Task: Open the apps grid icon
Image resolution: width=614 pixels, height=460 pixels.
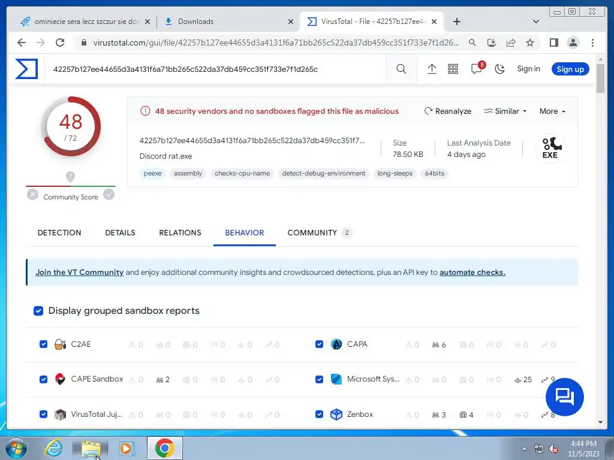Action: (453, 69)
